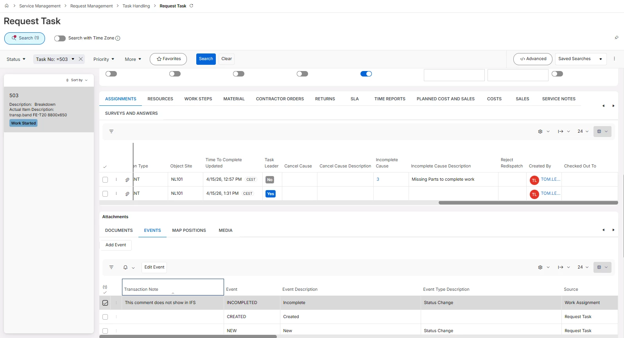Click the blue Search button
Screen dimensions: 624x338
click(x=206, y=59)
